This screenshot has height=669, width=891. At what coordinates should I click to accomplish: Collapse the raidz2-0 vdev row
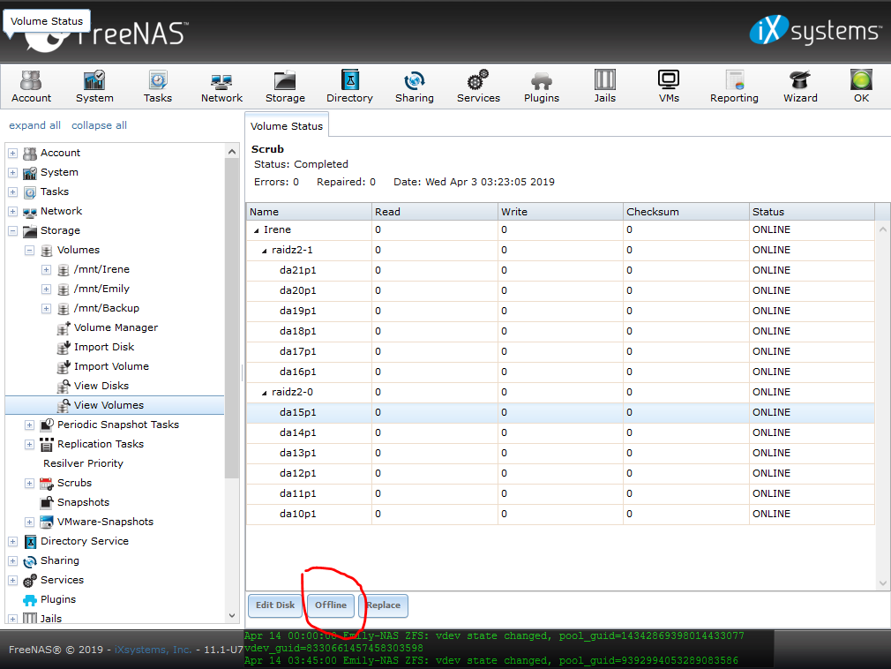265,393
